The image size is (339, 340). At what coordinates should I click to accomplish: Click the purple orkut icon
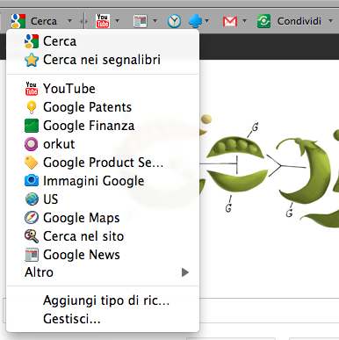31,144
